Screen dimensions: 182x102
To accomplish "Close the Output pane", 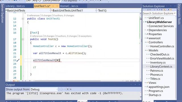I will coord(139,85).
